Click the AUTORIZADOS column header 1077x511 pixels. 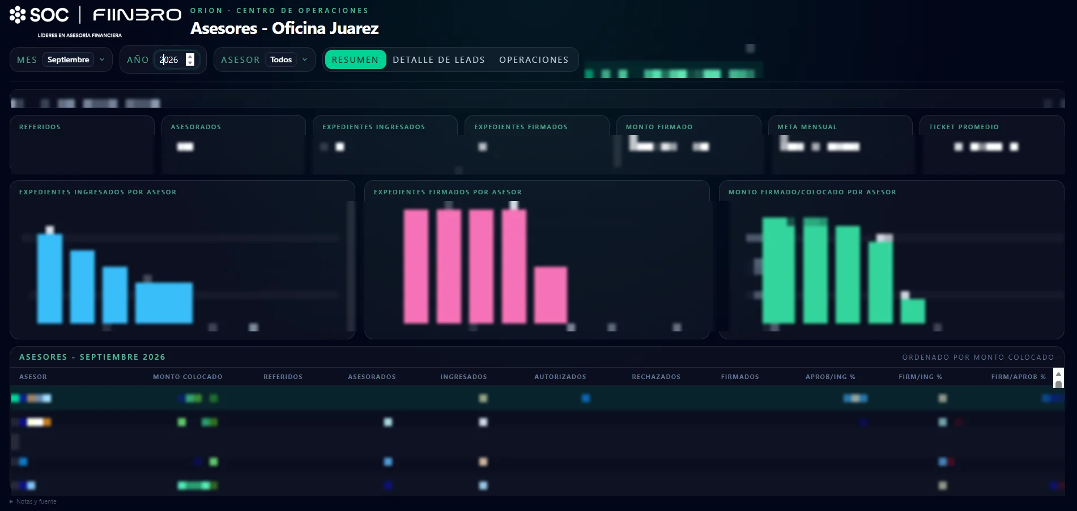click(560, 377)
